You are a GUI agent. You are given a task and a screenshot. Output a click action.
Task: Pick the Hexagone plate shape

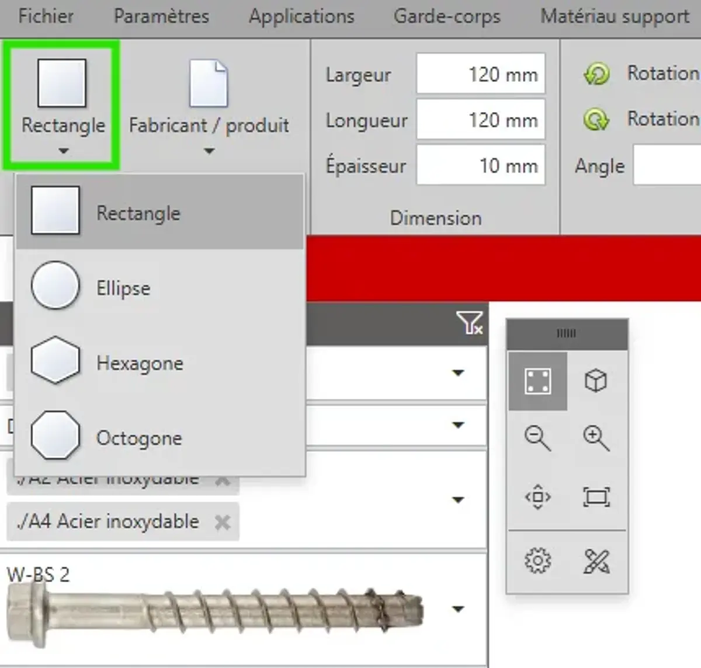coord(159,362)
